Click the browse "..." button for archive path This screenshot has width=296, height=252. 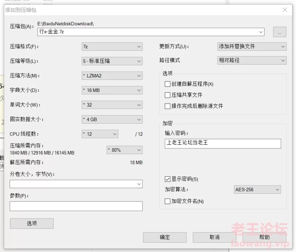pyautogui.click(x=280, y=32)
